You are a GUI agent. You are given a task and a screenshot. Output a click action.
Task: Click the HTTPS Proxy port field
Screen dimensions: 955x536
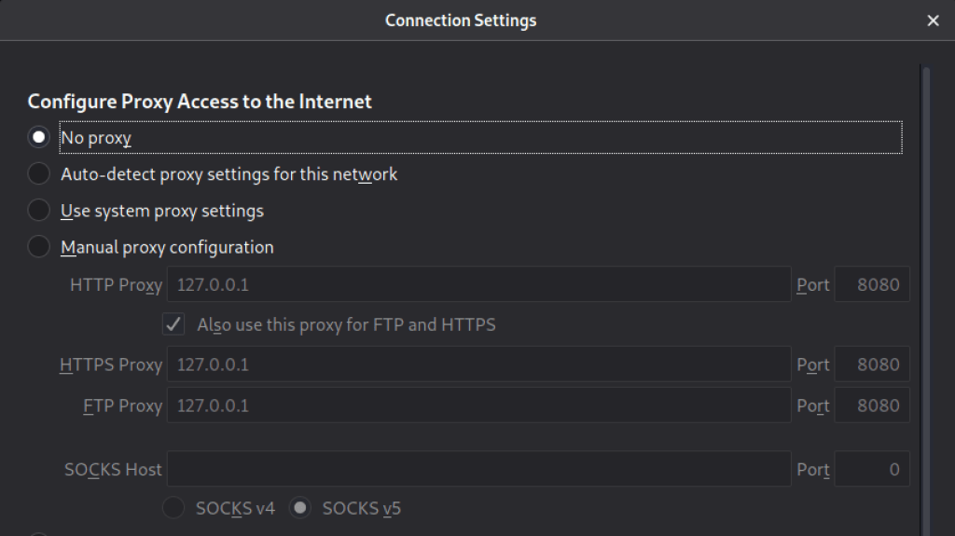(x=871, y=364)
